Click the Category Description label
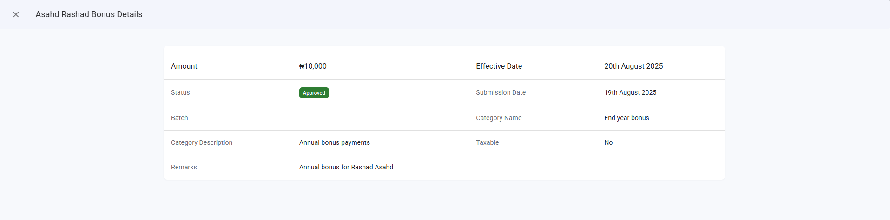 click(x=202, y=143)
